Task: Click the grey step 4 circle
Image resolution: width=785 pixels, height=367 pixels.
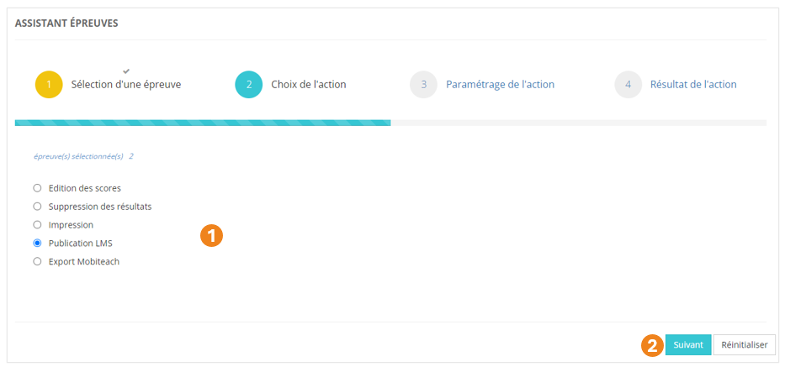Action: (x=628, y=85)
